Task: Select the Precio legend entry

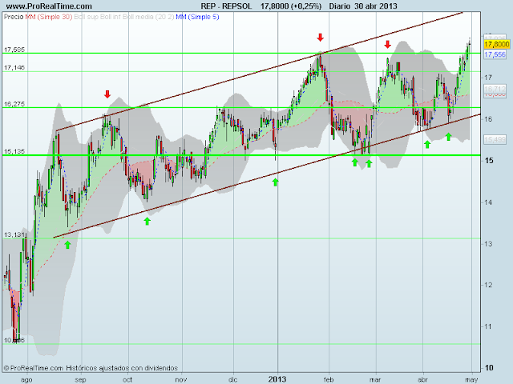Action: (x=14, y=17)
